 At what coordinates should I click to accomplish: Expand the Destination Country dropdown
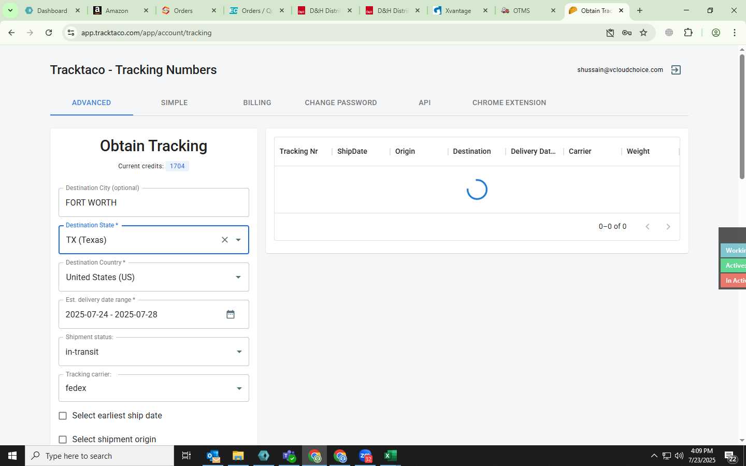click(x=238, y=277)
